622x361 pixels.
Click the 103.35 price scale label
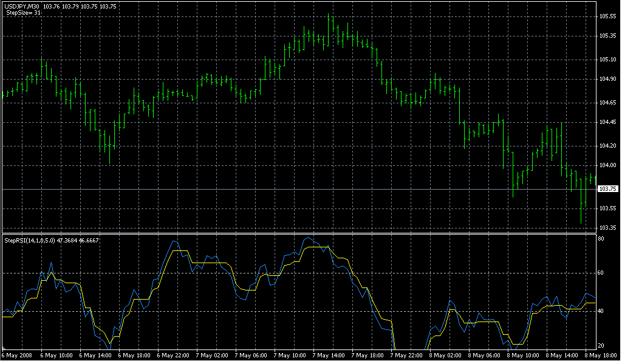coord(607,228)
